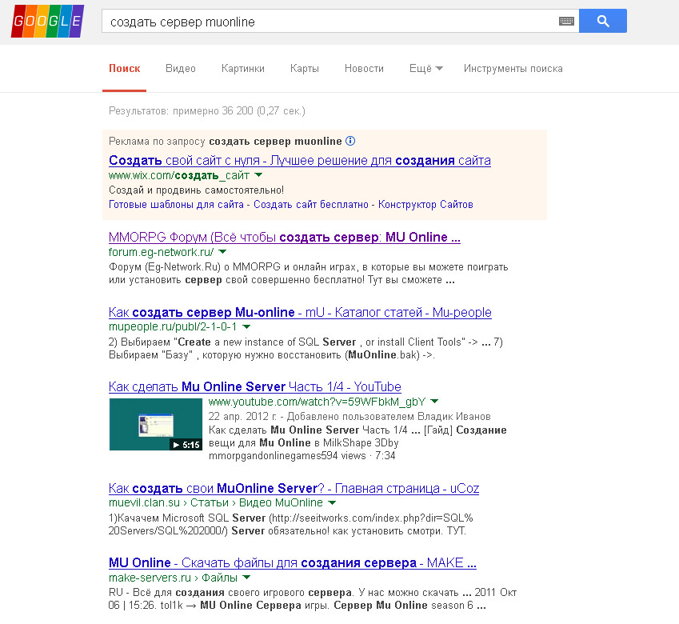Open the Wix ad 'Создать свой сайт с нуля' link
This screenshot has width=679, height=624.
[300, 161]
